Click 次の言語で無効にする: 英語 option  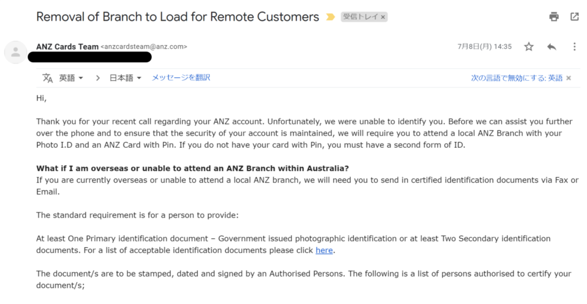pos(516,78)
